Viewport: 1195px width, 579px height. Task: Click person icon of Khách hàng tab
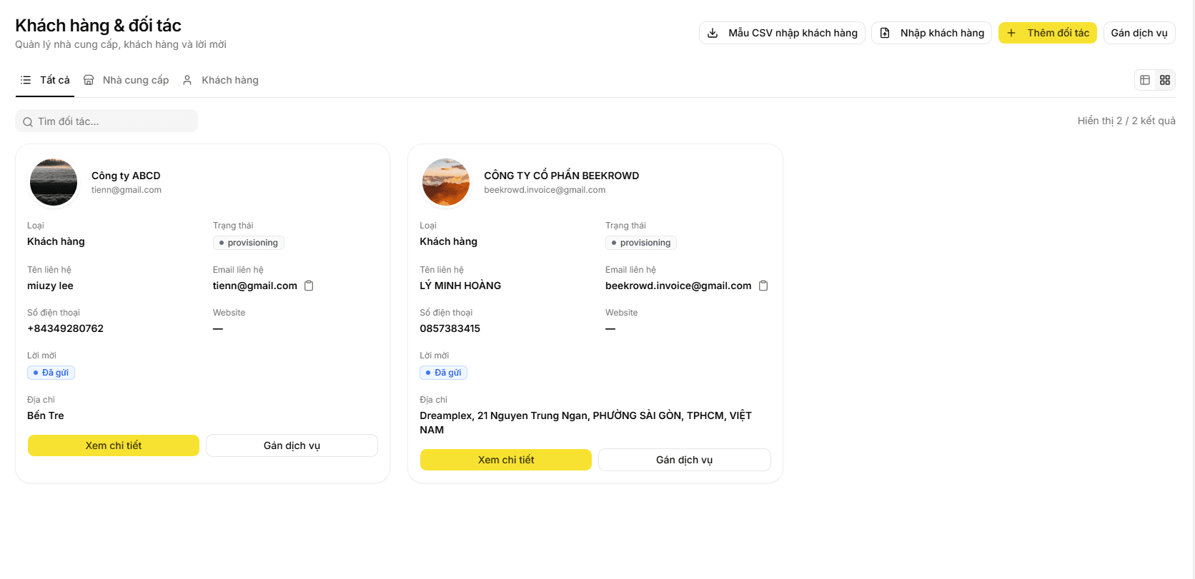pos(187,80)
